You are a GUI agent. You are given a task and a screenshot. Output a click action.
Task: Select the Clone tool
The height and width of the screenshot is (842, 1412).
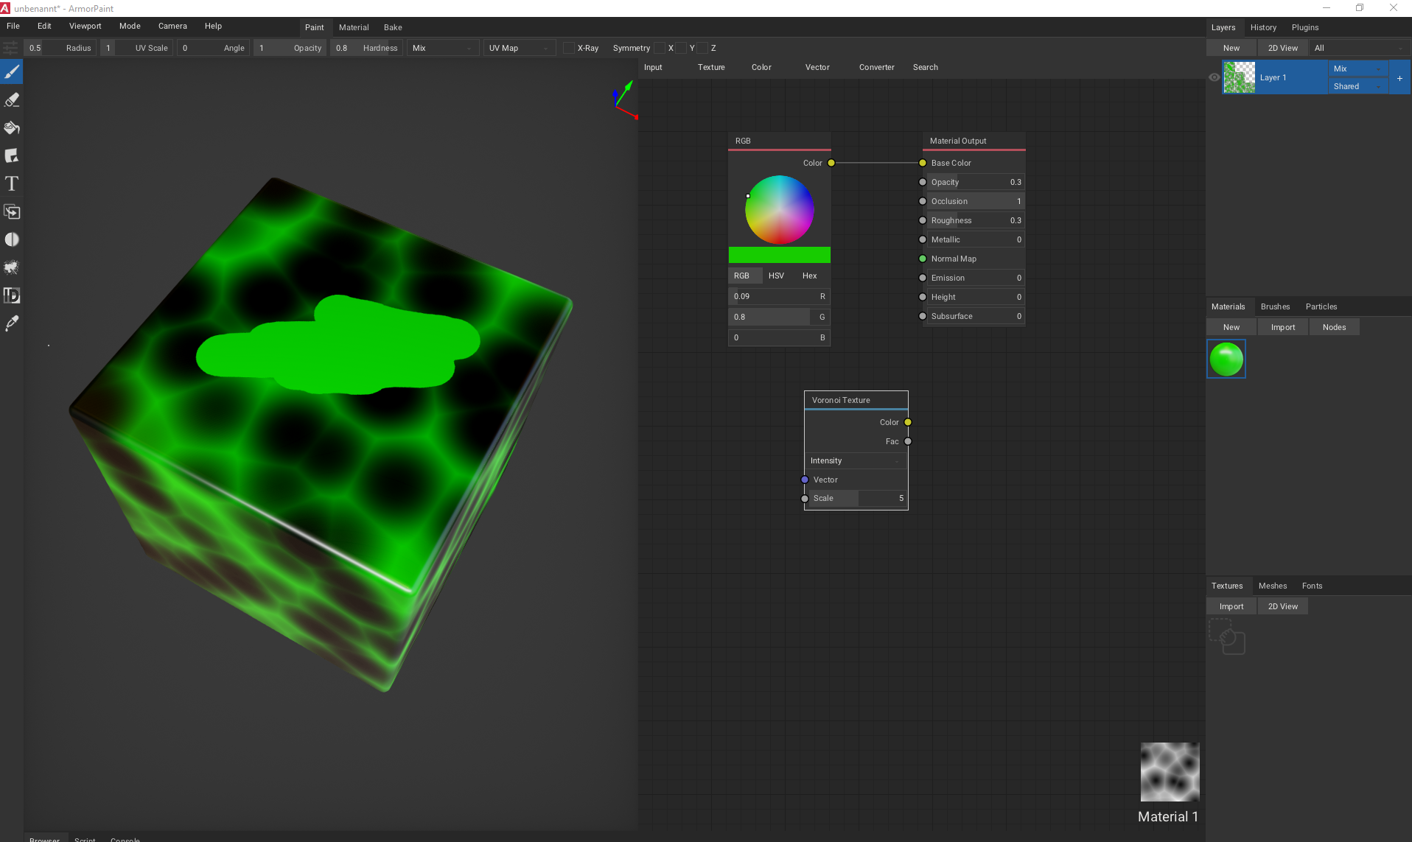[x=12, y=212]
